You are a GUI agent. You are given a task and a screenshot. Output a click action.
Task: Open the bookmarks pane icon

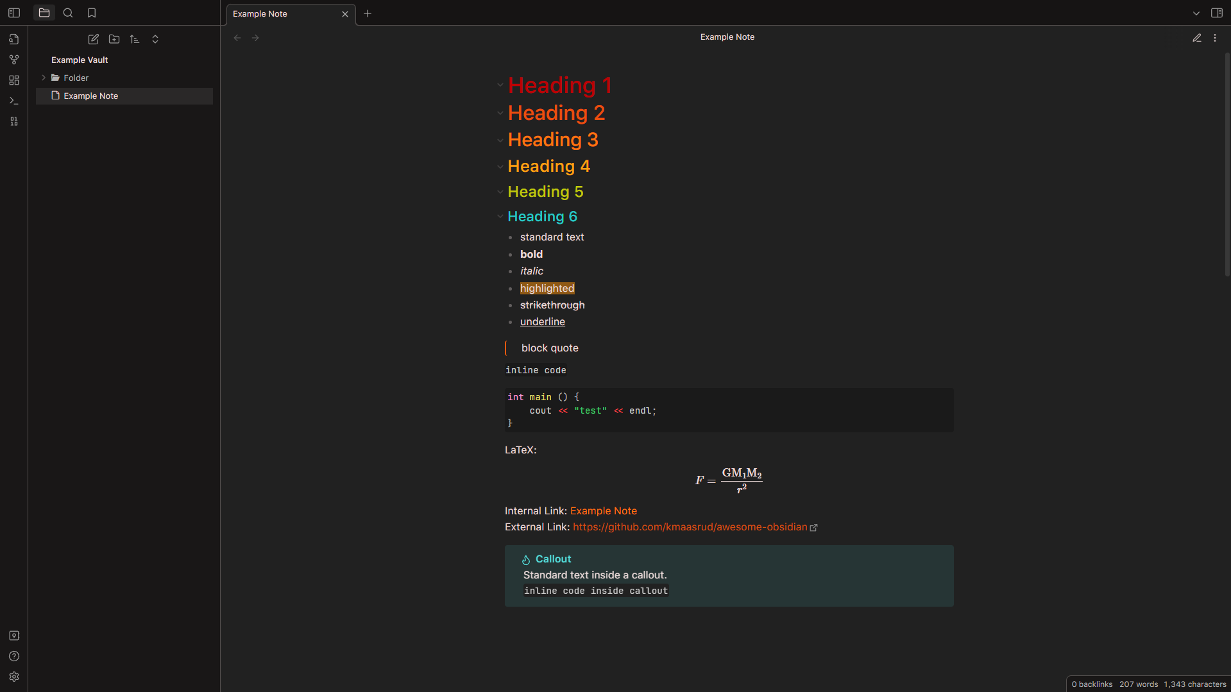coord(92,13)
